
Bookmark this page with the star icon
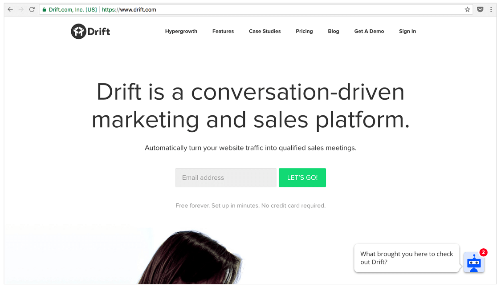(468, 10)
